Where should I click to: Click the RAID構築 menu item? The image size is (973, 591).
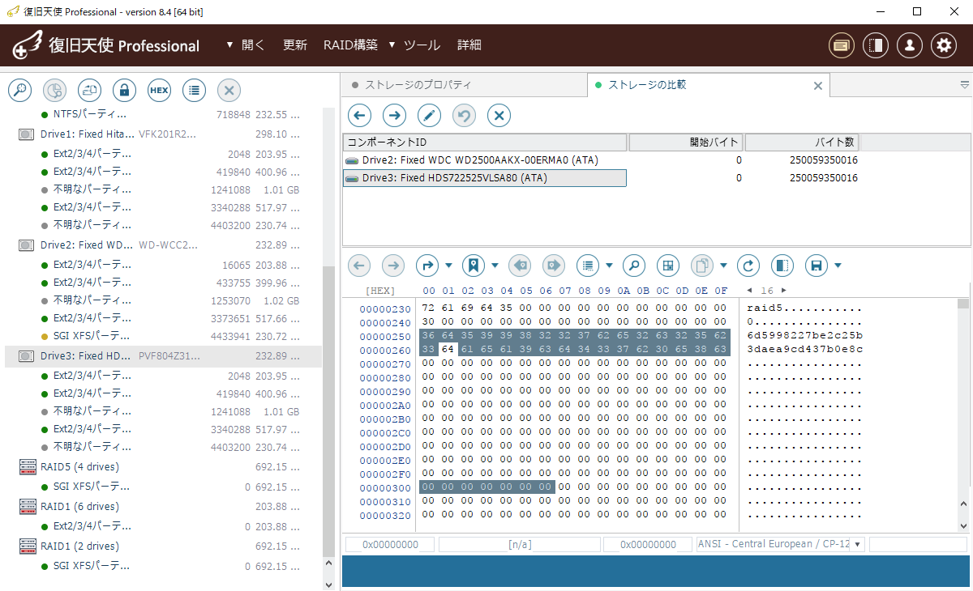pos(350,45)
